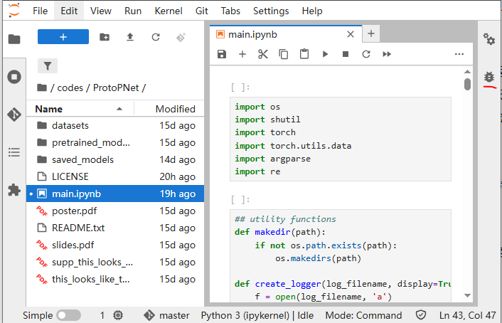Cut the selected cell with scissors icon
This screenshot has width=502, height=323.
(x=262, y=54)
